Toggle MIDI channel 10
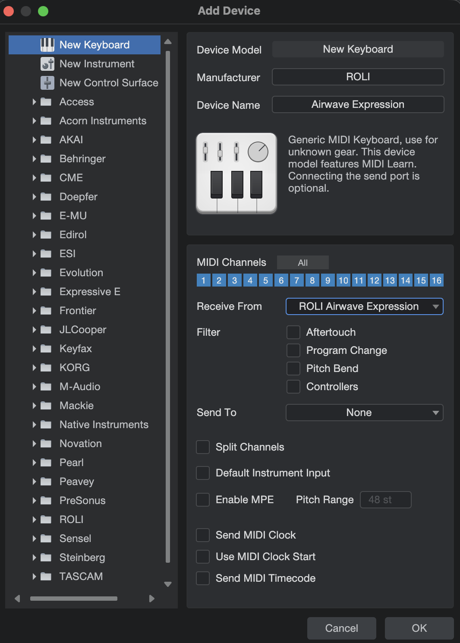460x643 pixels. coord(343,281)
